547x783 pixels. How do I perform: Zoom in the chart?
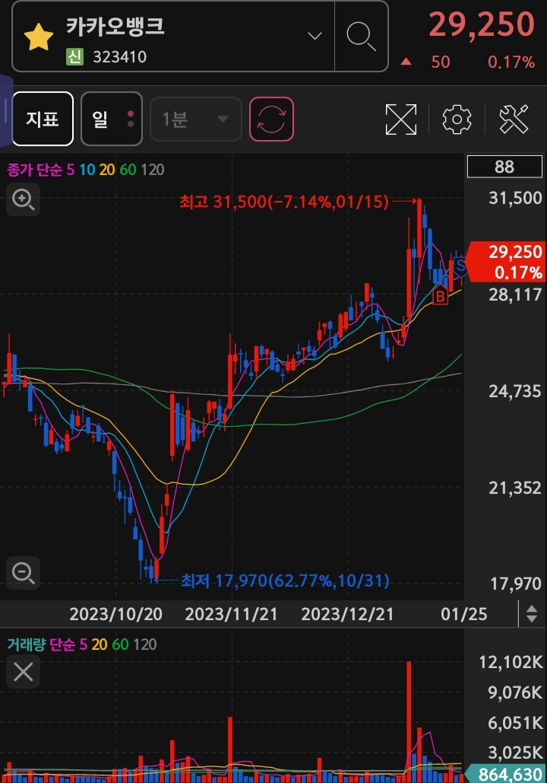point(23,199)
